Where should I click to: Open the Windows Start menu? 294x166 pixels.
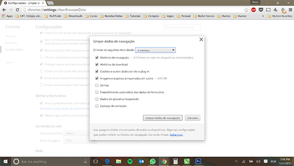[5, 162]
